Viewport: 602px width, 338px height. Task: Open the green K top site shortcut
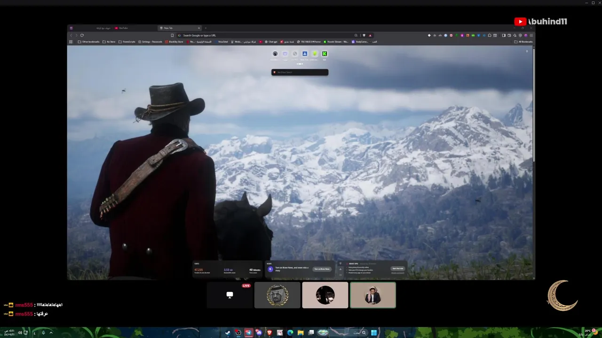[325, 54]
